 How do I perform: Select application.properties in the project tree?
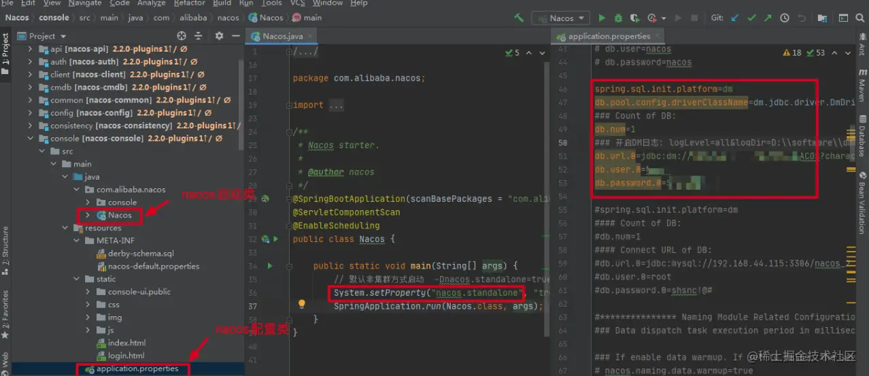137,369
